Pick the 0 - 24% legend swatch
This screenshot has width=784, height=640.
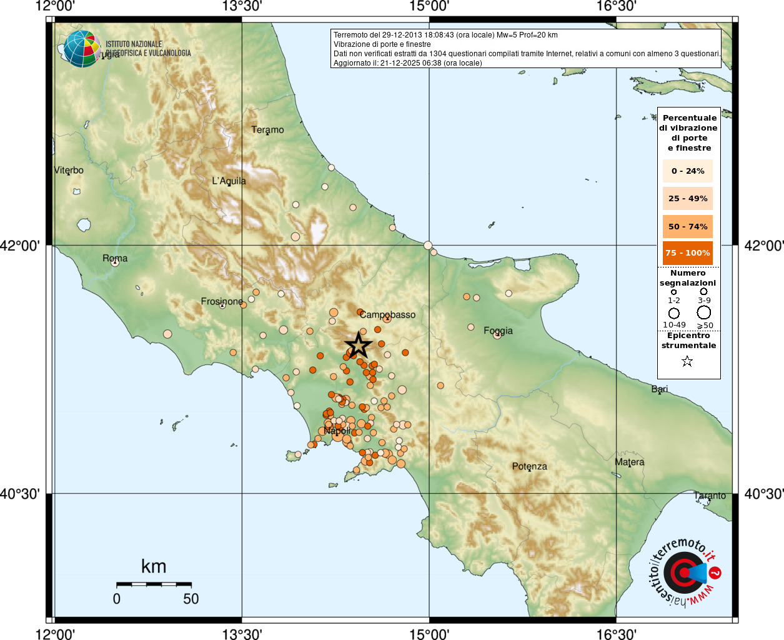pos(687,171)
